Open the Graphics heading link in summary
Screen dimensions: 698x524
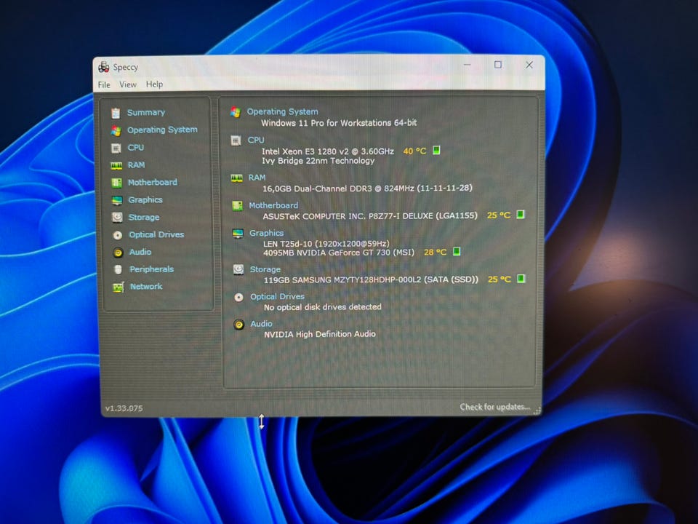click(266, 233)
